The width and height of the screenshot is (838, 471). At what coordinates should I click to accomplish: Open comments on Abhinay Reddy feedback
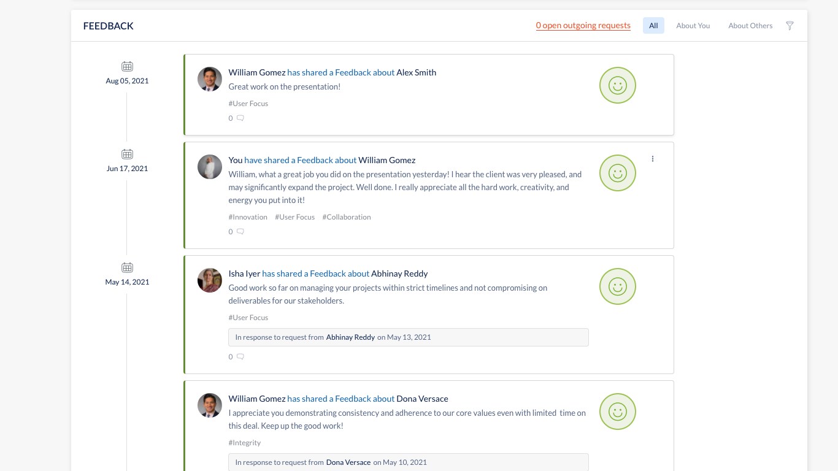coord(240,357)
